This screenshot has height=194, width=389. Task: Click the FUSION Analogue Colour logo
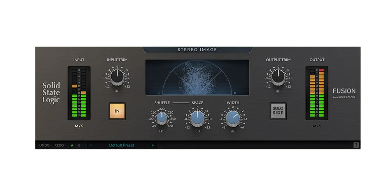(x=344, y=93)
